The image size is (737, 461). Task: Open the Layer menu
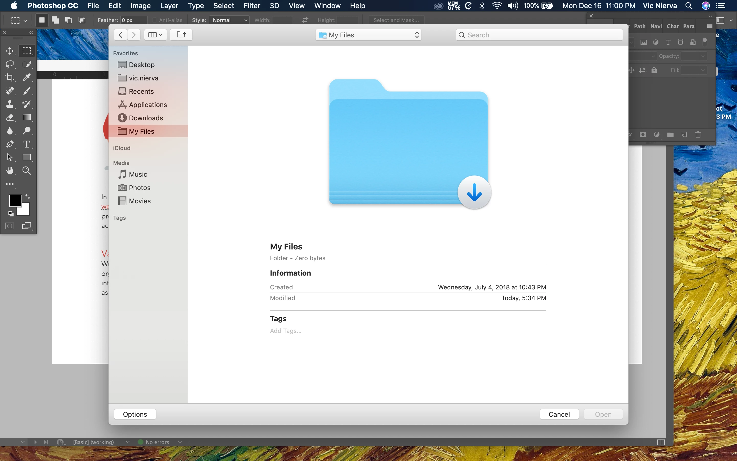tap(169, 6)
